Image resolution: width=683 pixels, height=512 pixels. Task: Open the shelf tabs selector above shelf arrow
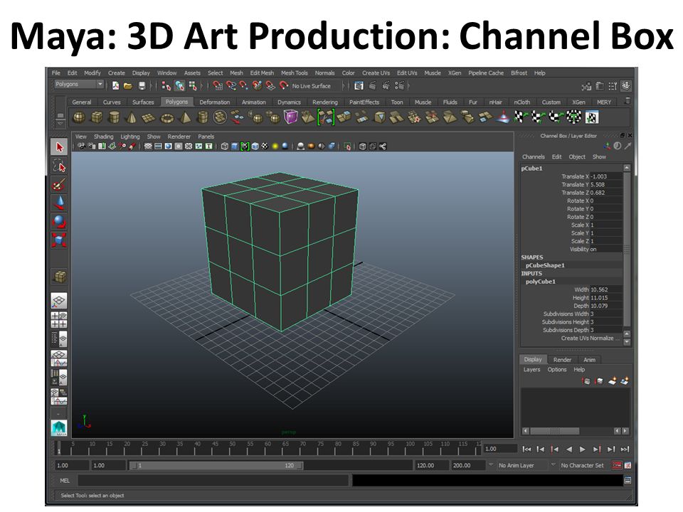(60, 115)
